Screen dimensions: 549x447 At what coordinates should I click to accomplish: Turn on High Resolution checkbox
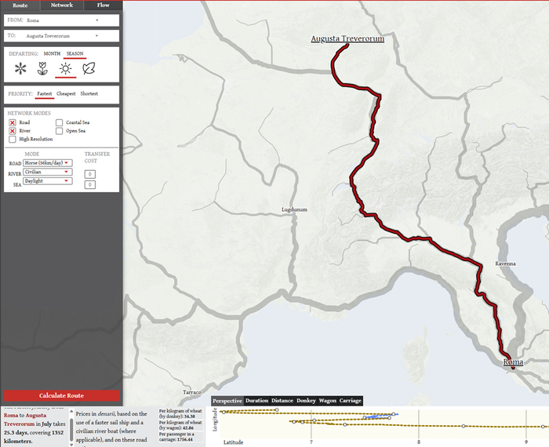point(12,140)
